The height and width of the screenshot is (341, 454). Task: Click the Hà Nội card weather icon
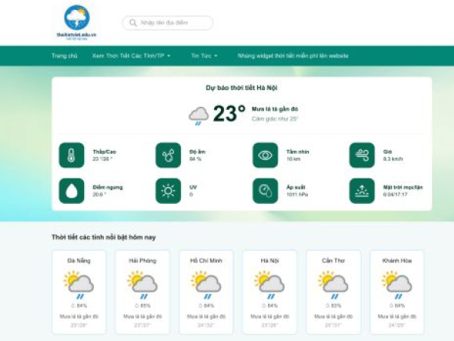point(269,285)
